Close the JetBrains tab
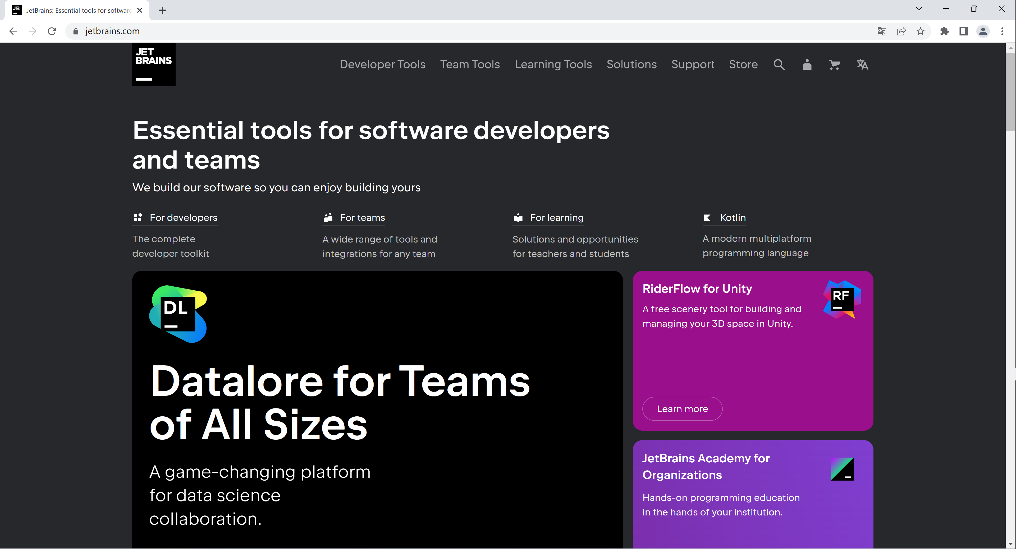Image resolution: width=1016 pixels, height=549 pixels. (x=139, y=10)
